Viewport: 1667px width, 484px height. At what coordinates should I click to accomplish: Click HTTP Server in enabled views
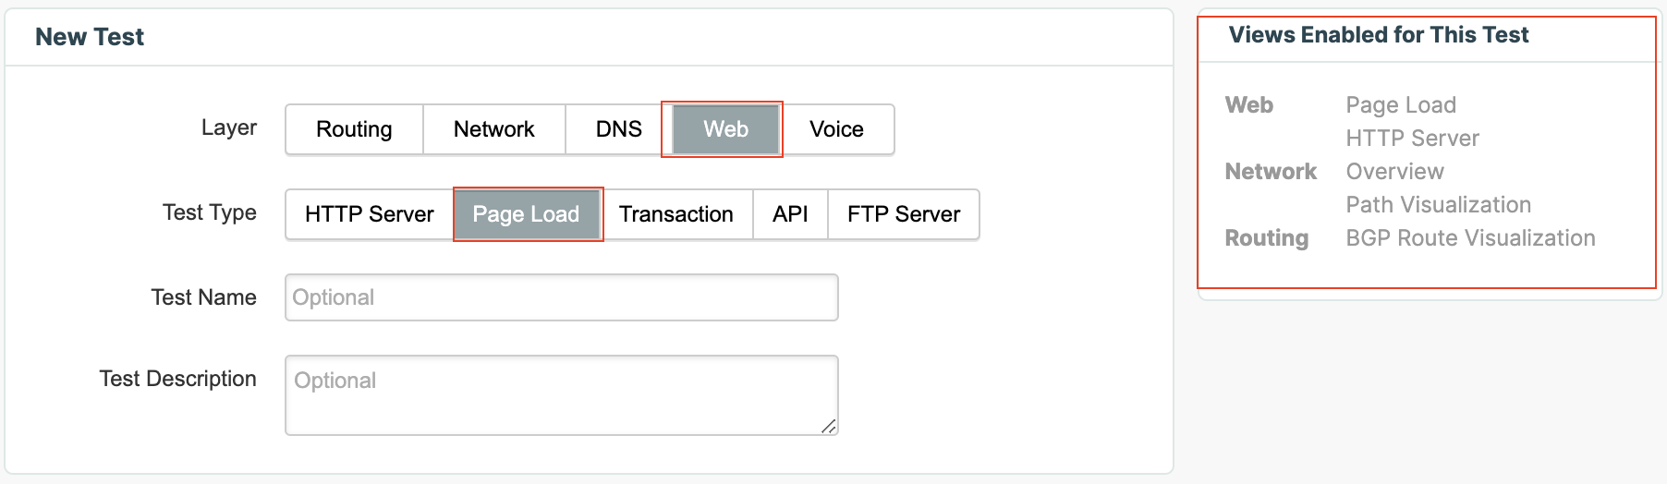(x=1412, y=139)
